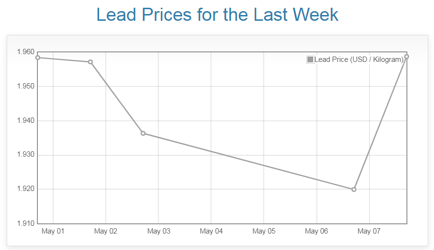This screenshot has height=250, width=434.
Task: Select the second data point near 1.957
Action: pyautogui.click(x=90, y=62)
